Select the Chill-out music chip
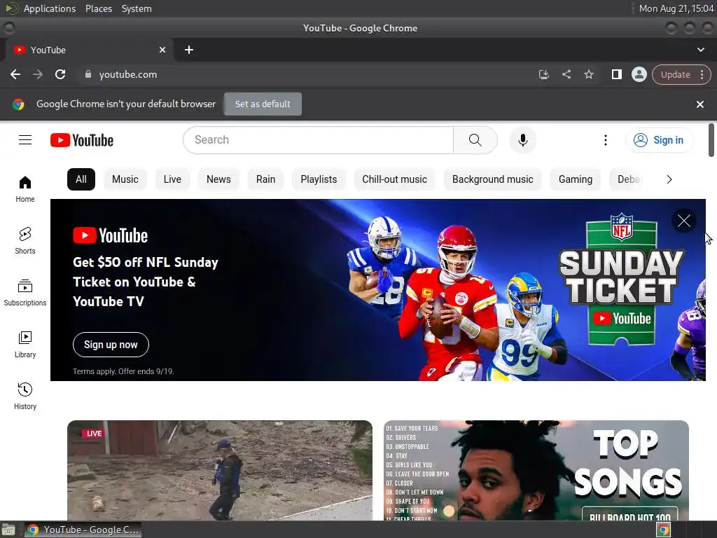Image resolution: width=717 pixels, height=538 pixels. tap(395, 179)
